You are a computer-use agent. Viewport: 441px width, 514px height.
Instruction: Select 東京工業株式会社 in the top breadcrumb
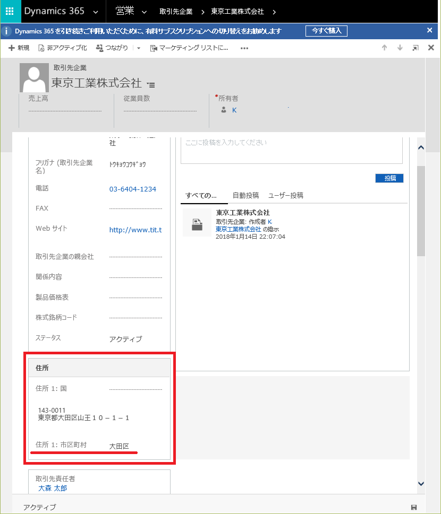click(237, 12)
